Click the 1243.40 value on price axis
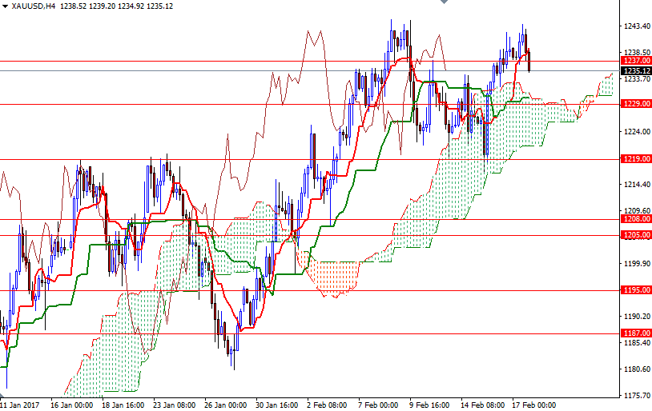Image resolution: width=652 pixels, height=411 pixels. (635, 26)
